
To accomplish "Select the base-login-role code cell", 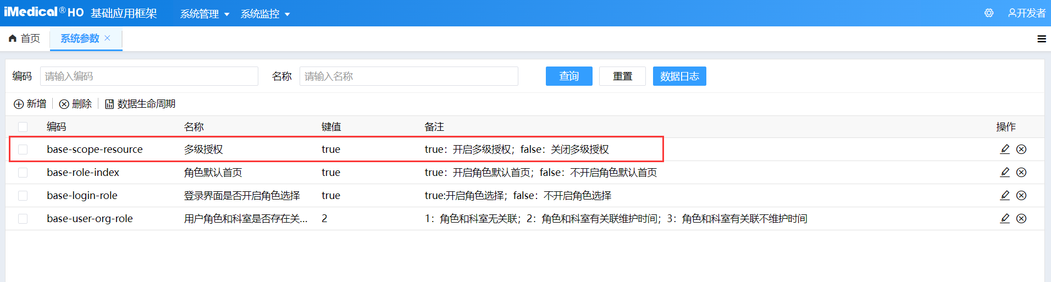I will (x=82, y=195).
